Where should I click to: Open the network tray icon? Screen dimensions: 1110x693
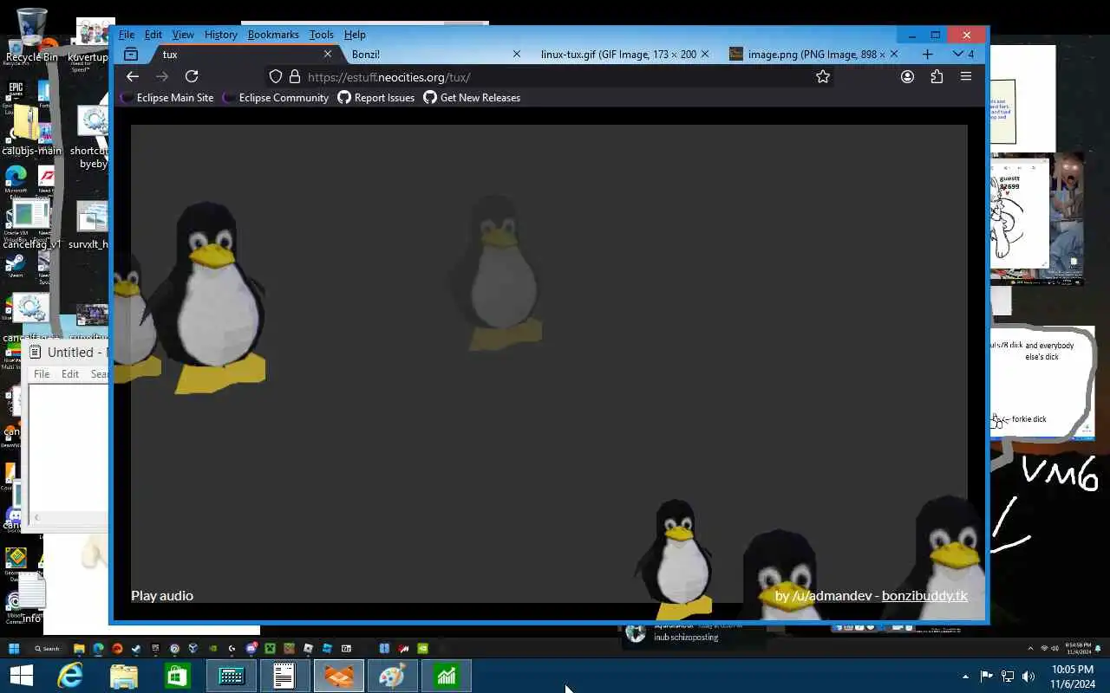1008,677
